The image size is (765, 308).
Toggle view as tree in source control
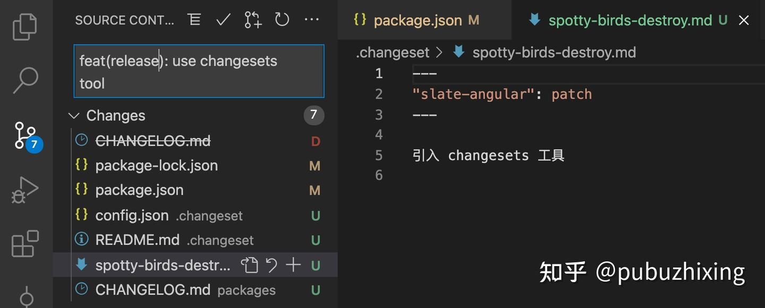pos(194,20)
